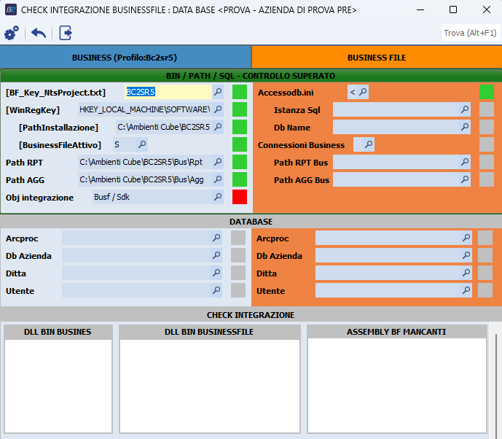Click the CHECK INTEGRAZIONE section header
Image resolution: width=502 pixels, height=439 pixels.
pos(251,315)
